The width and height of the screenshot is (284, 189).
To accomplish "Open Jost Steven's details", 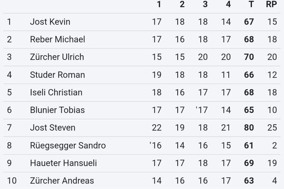I will pos(142,128).
